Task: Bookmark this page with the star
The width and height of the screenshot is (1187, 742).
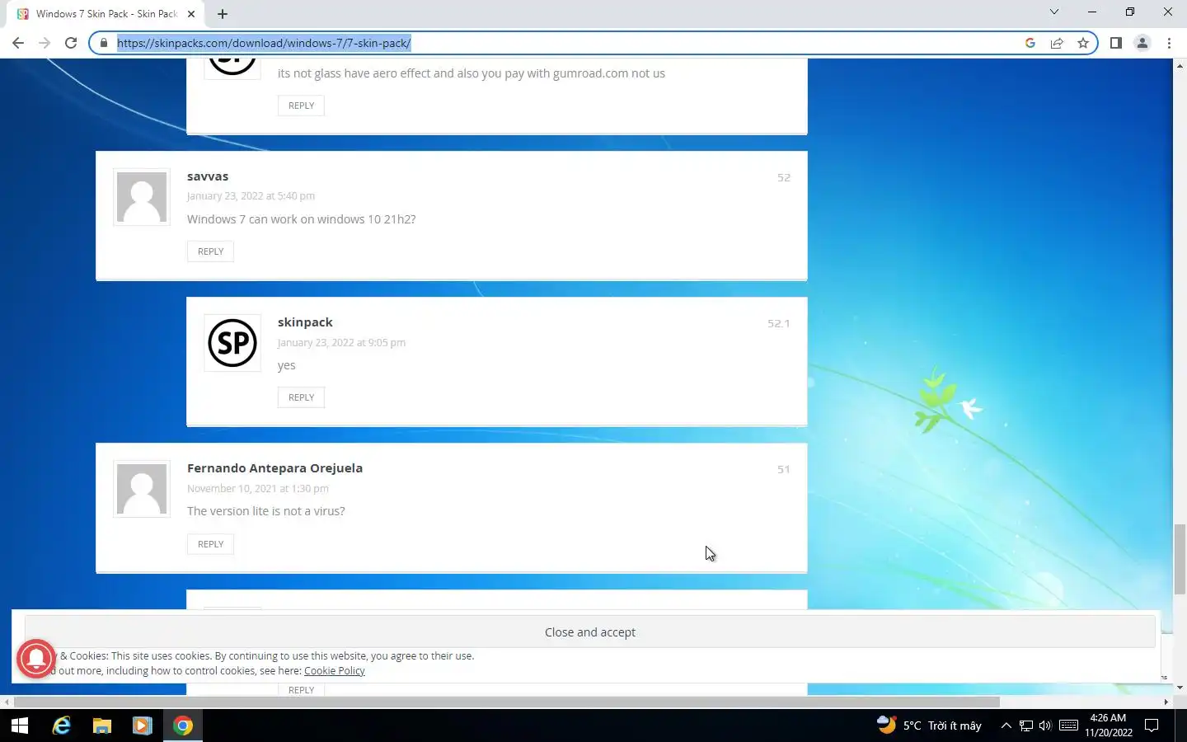Action: (1083, 43)
